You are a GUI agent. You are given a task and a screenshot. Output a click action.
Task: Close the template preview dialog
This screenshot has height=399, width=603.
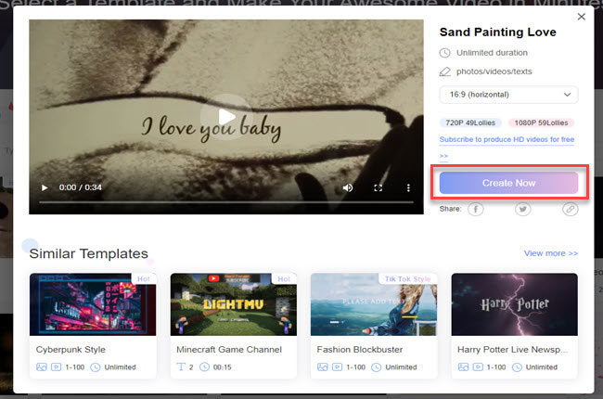point(582,17)
